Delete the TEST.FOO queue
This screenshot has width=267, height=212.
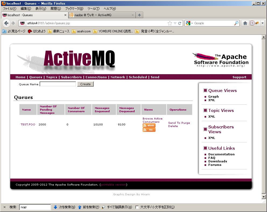[173, 126]
